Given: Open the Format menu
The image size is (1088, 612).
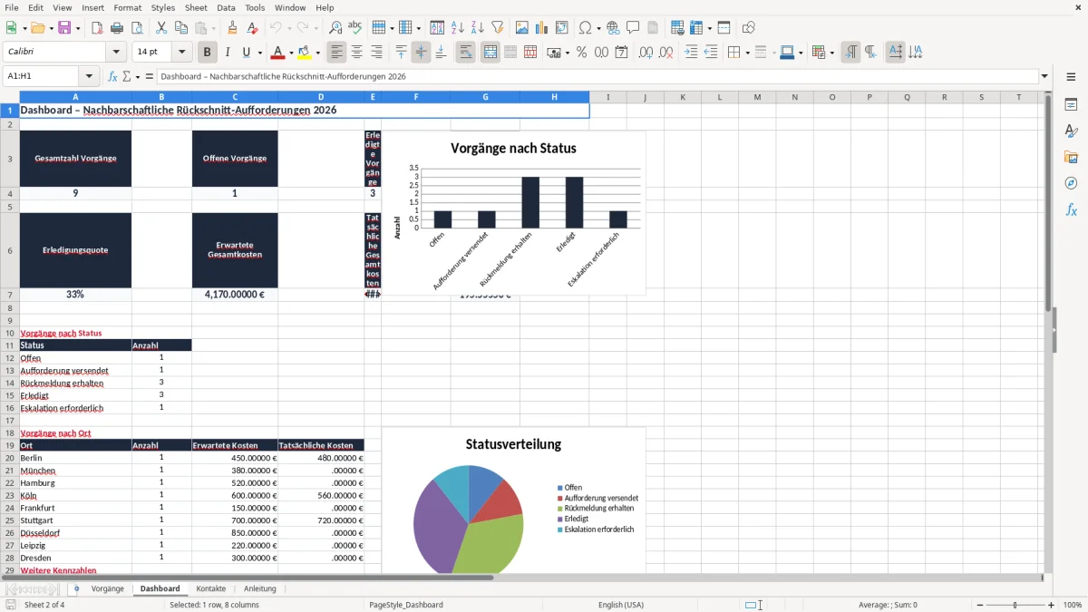Looking at the screenshot, I should click(x=128, y=7).
